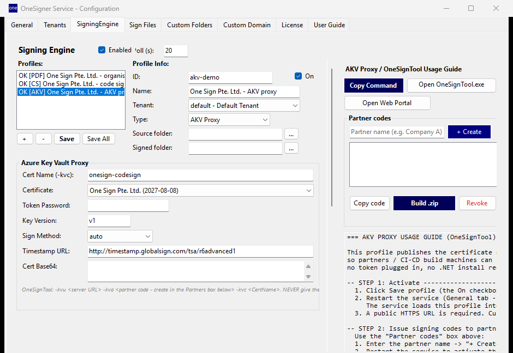The width and height of the screenshot is (513, 353).
Task: Go to the Custom Folders tab
Action: [189, 25]
